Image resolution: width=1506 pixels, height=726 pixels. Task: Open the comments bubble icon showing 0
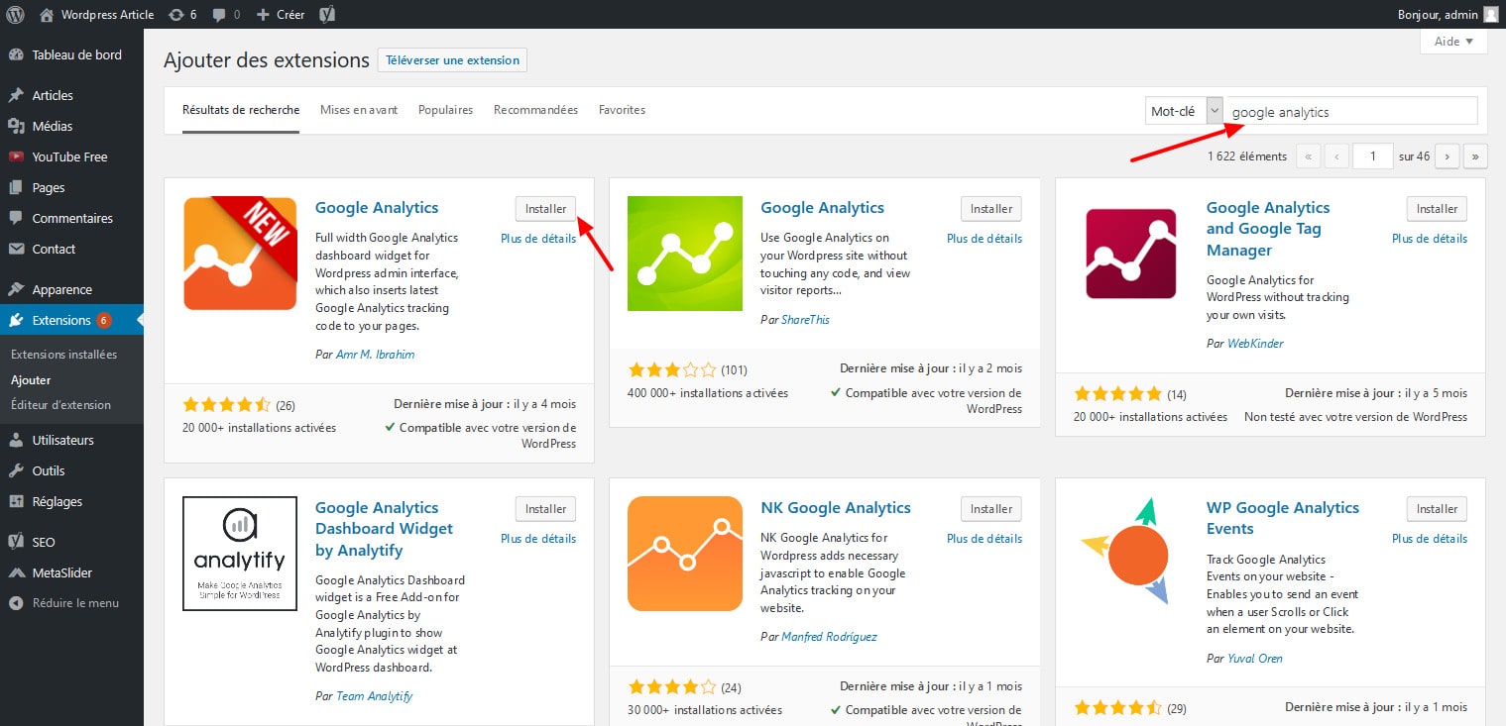coord(218,14)
